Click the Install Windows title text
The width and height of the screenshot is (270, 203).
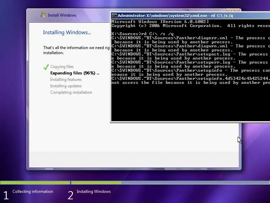[x=62, y=15]
